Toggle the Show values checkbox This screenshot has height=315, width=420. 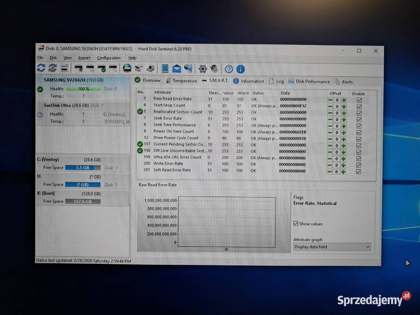(296, 224)
